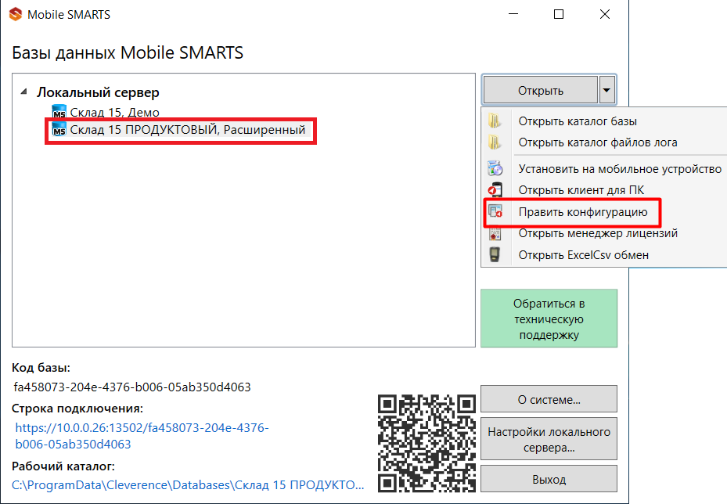This screenshot has height=504, width=727.
Task: Click folder icon beside Открыть каталог файлов лога
Action: 495,142
